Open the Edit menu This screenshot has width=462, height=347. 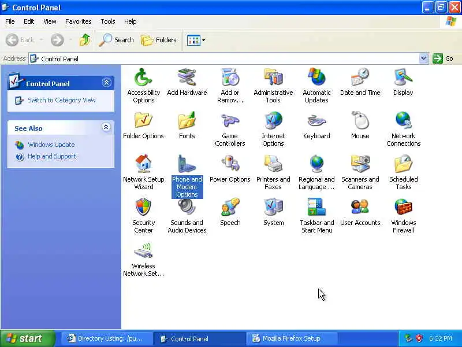click(x=29, y=21)
